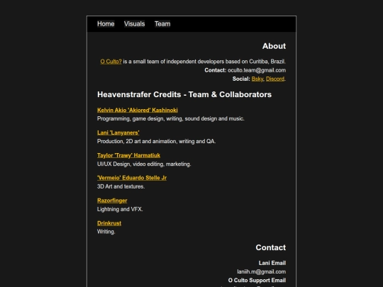Viewport: 383px width, 287px height.
Task: Visit the Bsky social link
Action: (x=257, y=79)
